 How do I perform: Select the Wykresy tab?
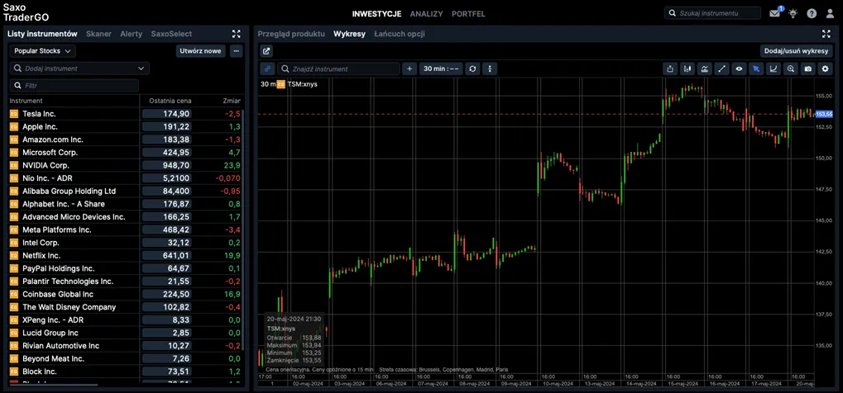pos(349,34)
